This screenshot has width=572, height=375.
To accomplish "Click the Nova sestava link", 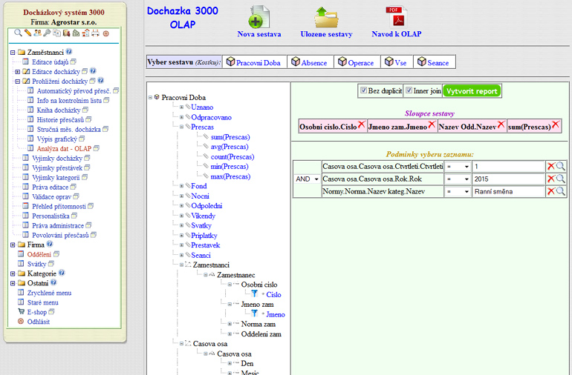I will point(259,34).
